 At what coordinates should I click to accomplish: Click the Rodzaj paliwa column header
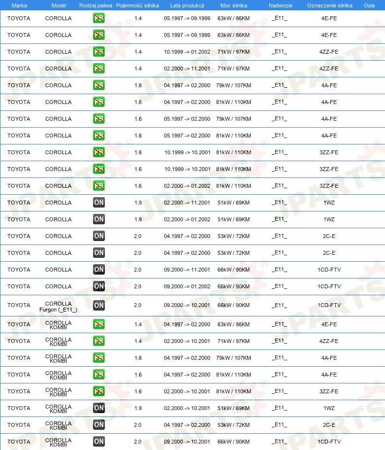[x=96, y=5]
